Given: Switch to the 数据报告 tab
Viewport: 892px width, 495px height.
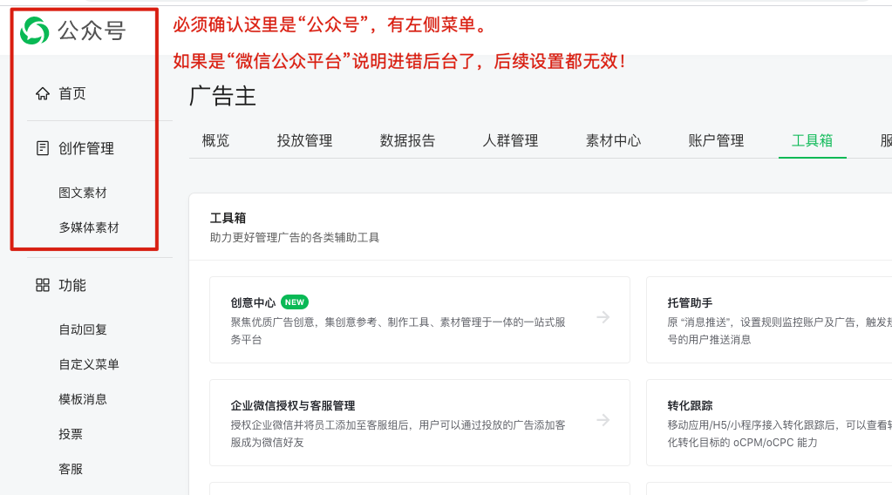Looking at the screenshot, I should pyautogui.click(x=407, y=140).
